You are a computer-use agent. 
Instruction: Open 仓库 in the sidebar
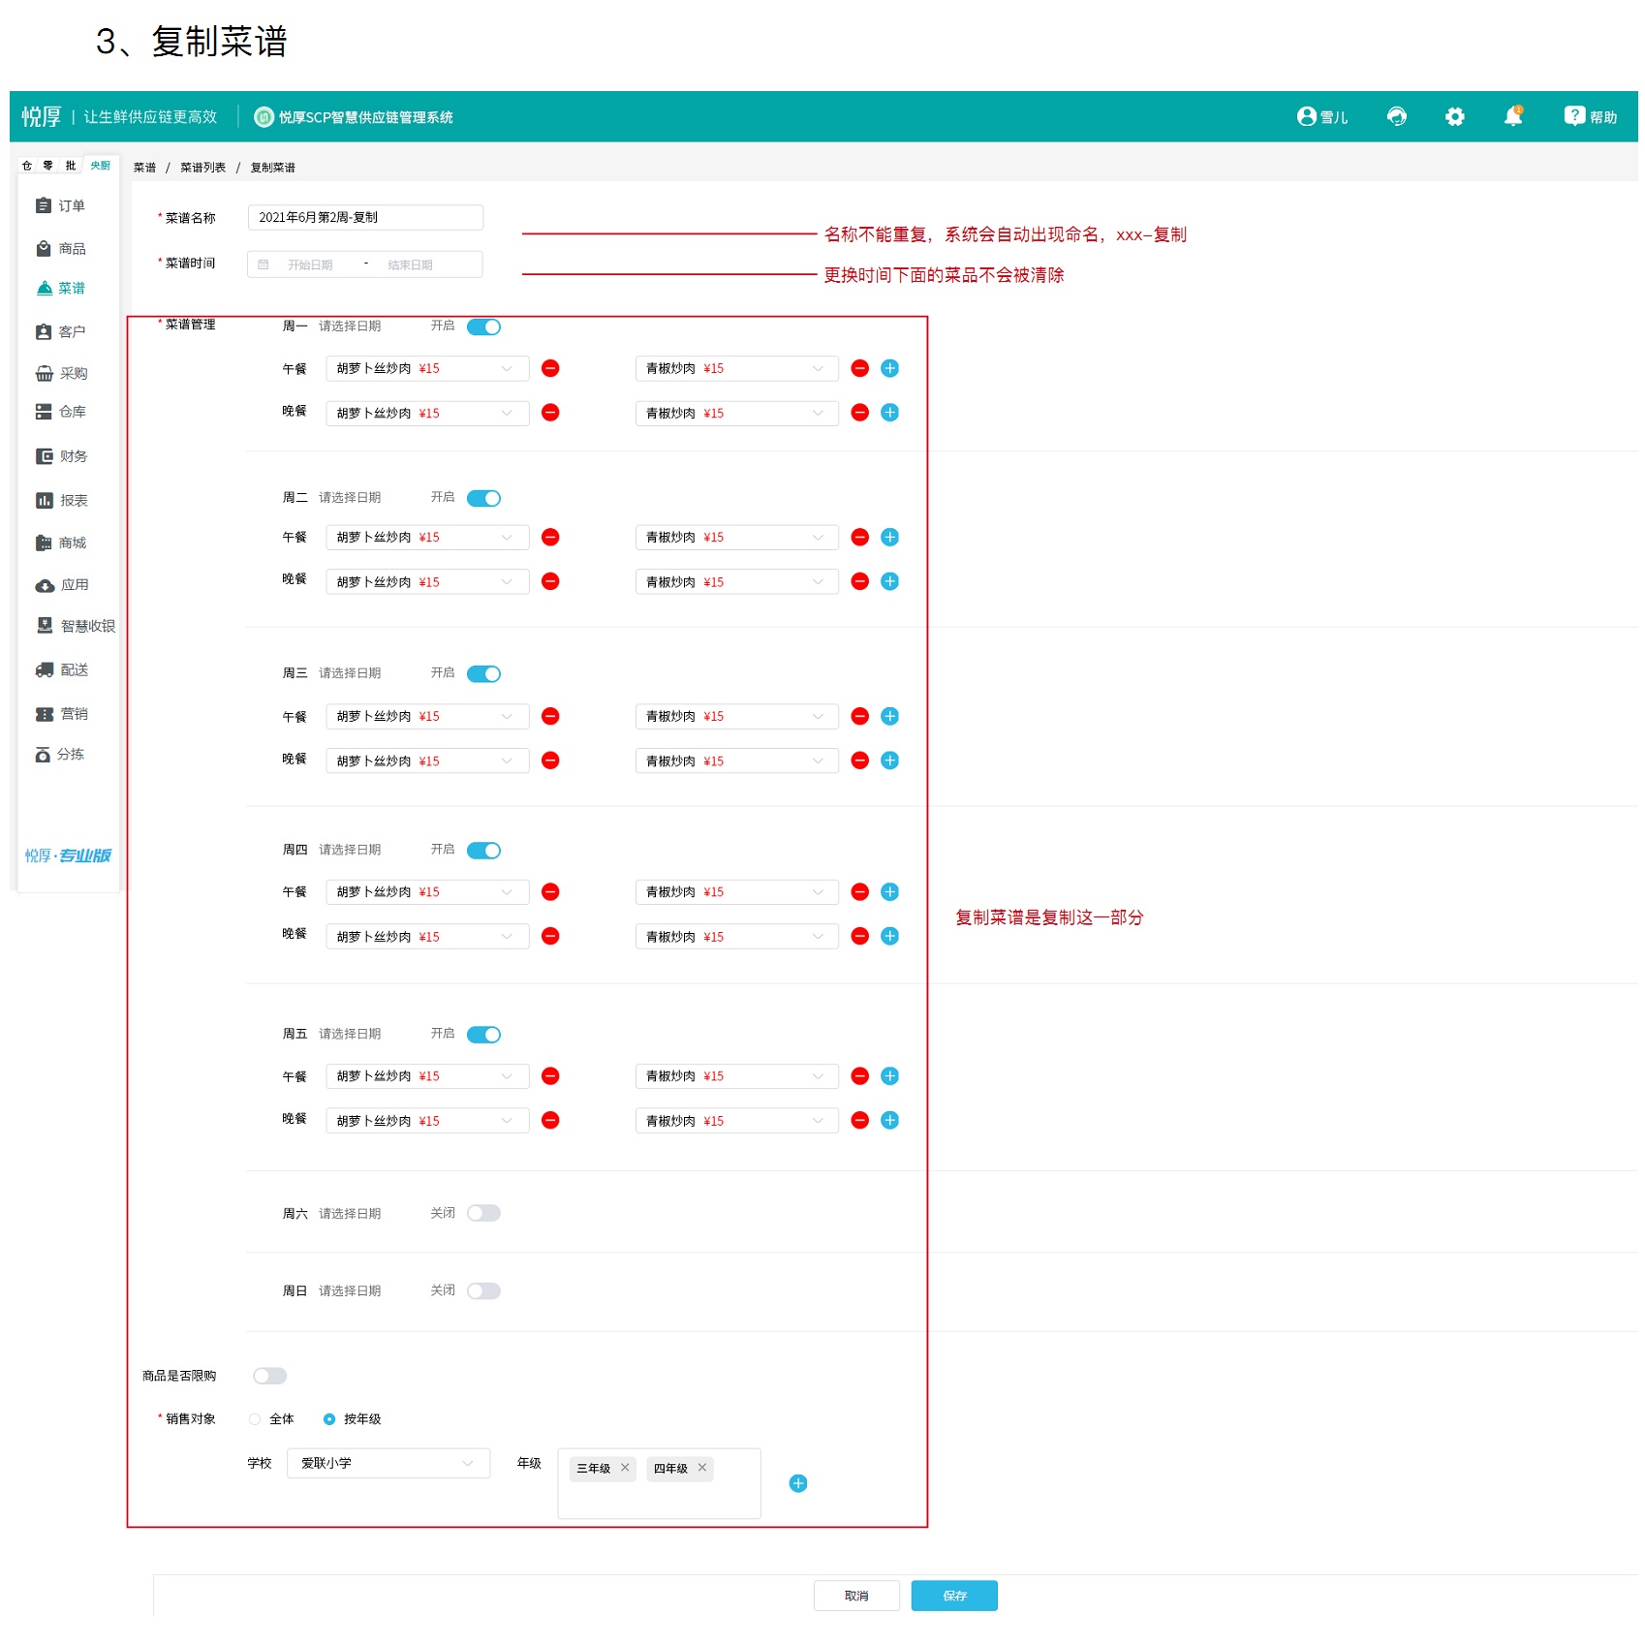pos(60,412)
